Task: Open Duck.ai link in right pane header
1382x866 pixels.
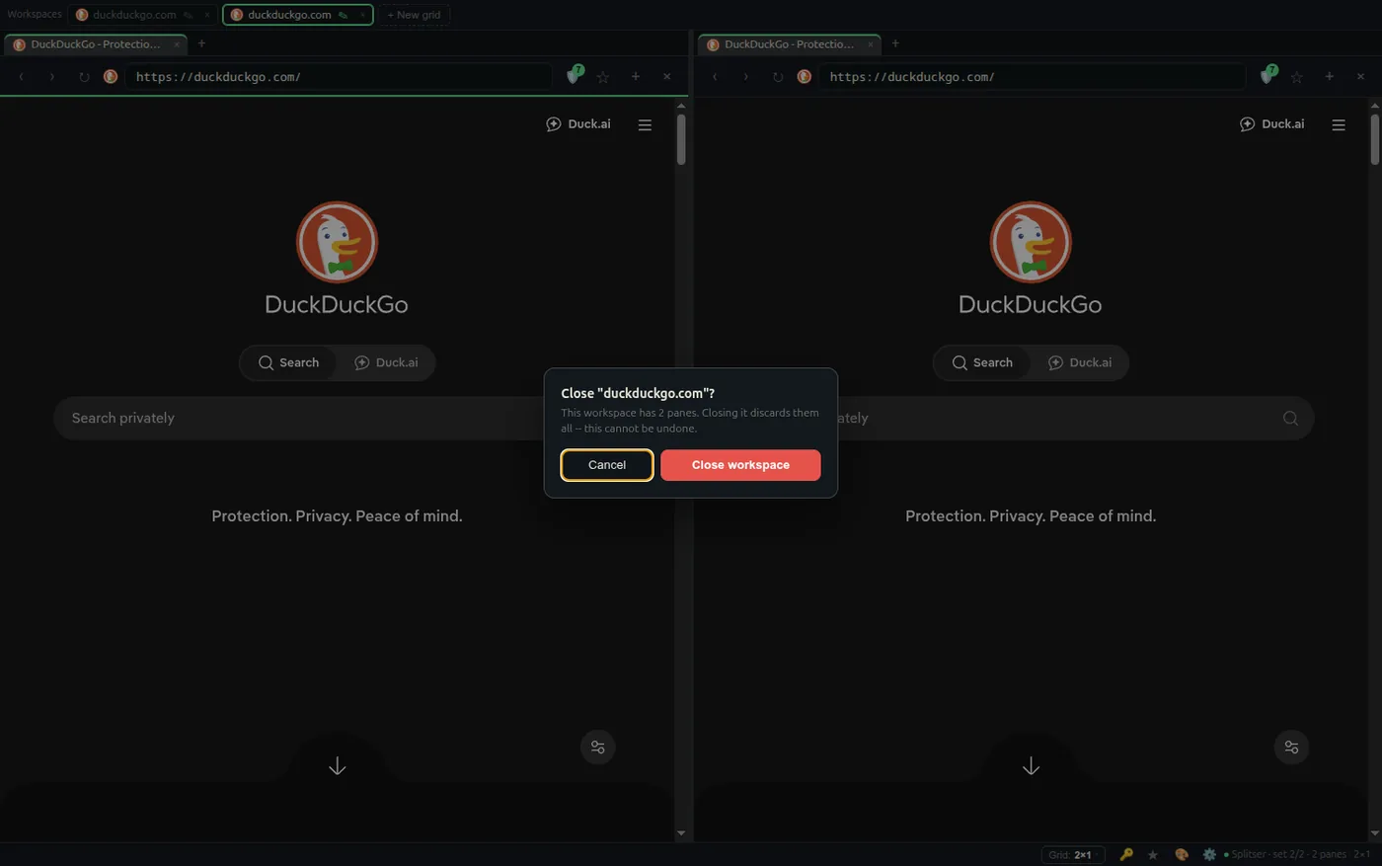Action: click(x=1272, y=124)
